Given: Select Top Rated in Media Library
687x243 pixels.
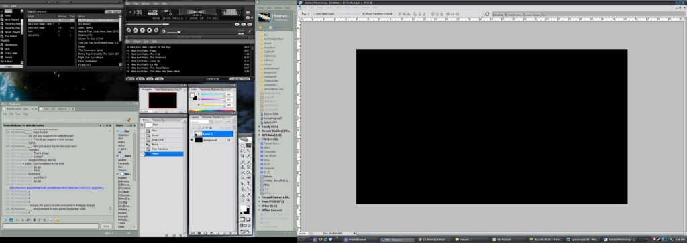Looking at the screenshot, I should pos(11,36).
